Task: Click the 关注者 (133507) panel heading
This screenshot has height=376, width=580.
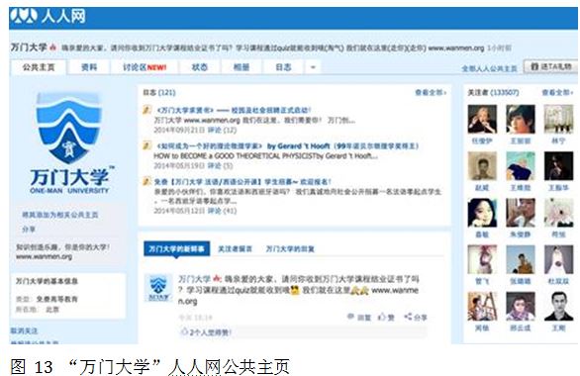Action: [494, 92]
